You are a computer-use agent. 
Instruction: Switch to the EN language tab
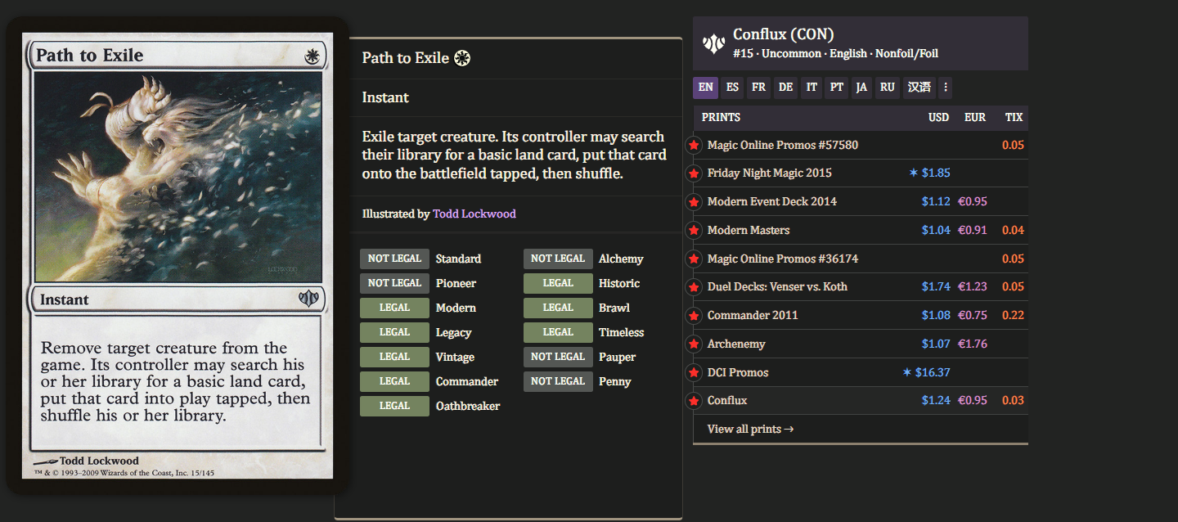point(705,88)
